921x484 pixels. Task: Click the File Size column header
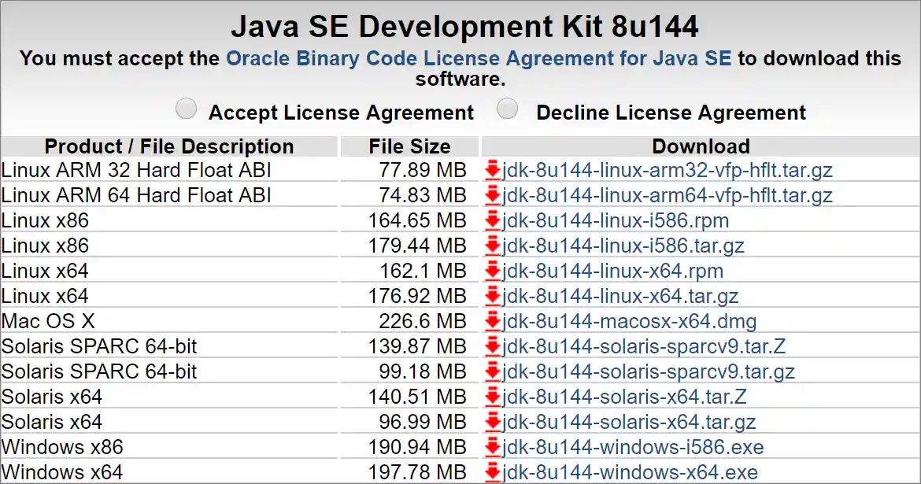tap(409, 146)
